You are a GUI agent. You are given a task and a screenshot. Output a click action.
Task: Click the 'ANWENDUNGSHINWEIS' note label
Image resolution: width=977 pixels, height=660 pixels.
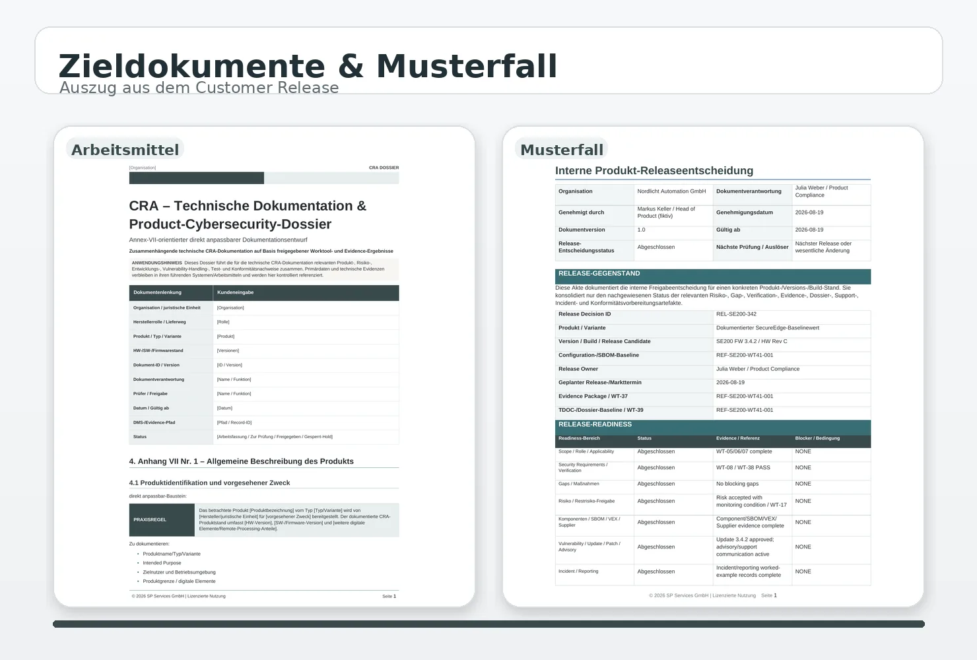pyautogui.click(x=157, y=263)
